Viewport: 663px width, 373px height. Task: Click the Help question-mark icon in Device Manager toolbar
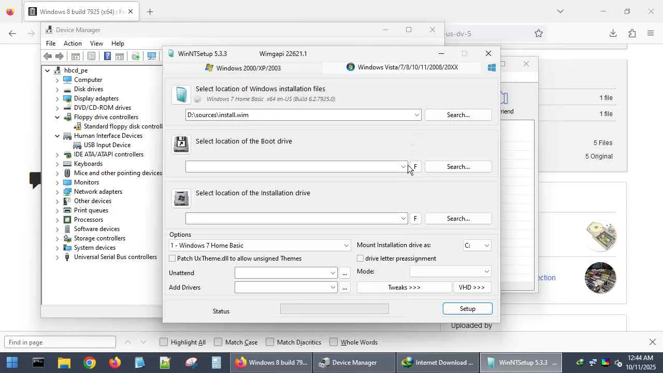click(x=107, y=56)
